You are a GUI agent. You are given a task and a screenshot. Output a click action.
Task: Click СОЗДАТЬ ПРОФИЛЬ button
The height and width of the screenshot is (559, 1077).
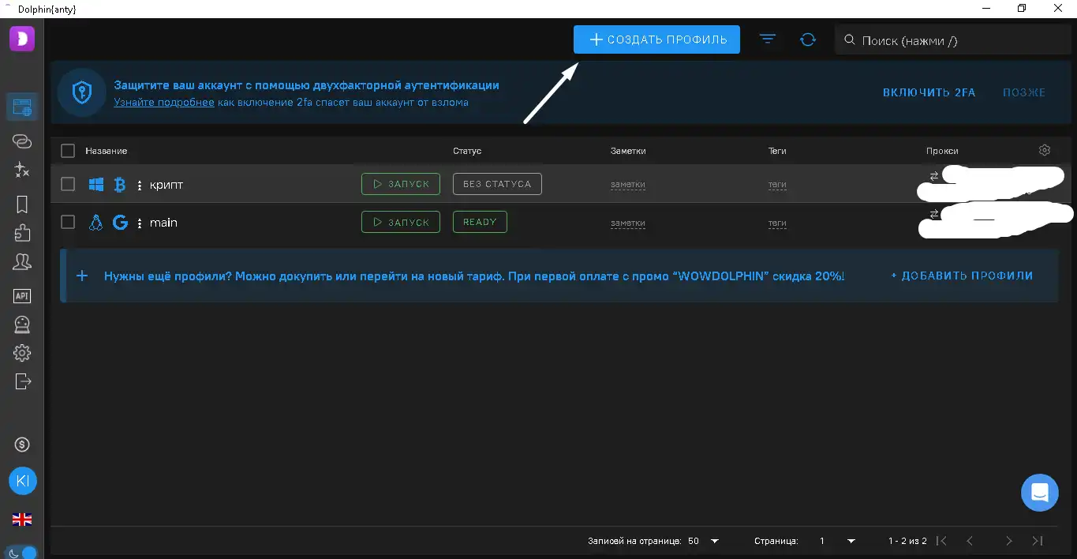656,39
